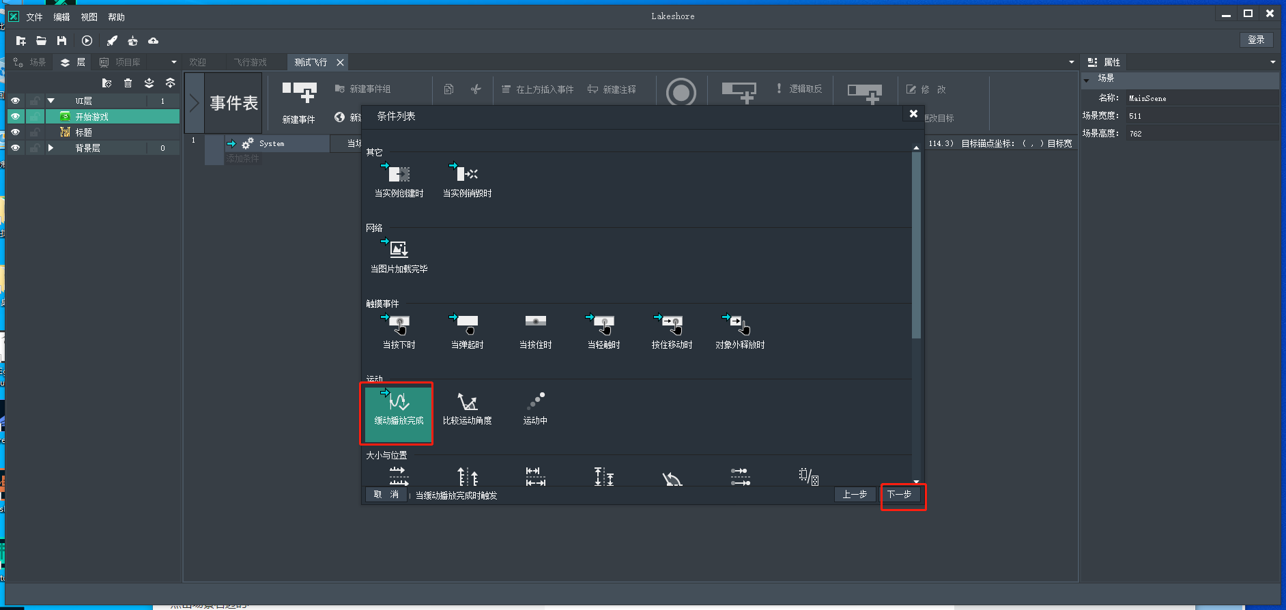Click 在上方插入事件 toolbar item

(x=538, y=89)
